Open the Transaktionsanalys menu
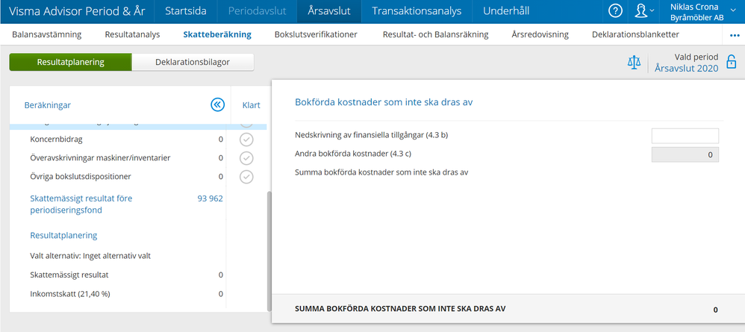745x332 pixels. (417, 11)
